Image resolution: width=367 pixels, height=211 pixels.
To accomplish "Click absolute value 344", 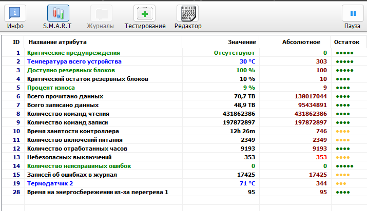I will 321,183.
